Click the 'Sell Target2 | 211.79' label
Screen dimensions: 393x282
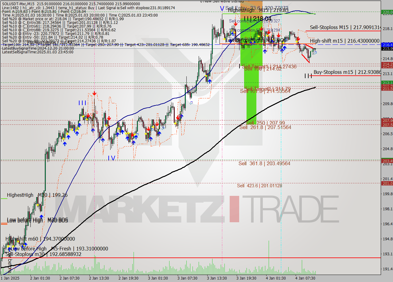[267, 89]
